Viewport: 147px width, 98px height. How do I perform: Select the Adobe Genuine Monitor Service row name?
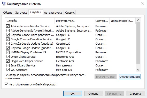click(30, 26)
